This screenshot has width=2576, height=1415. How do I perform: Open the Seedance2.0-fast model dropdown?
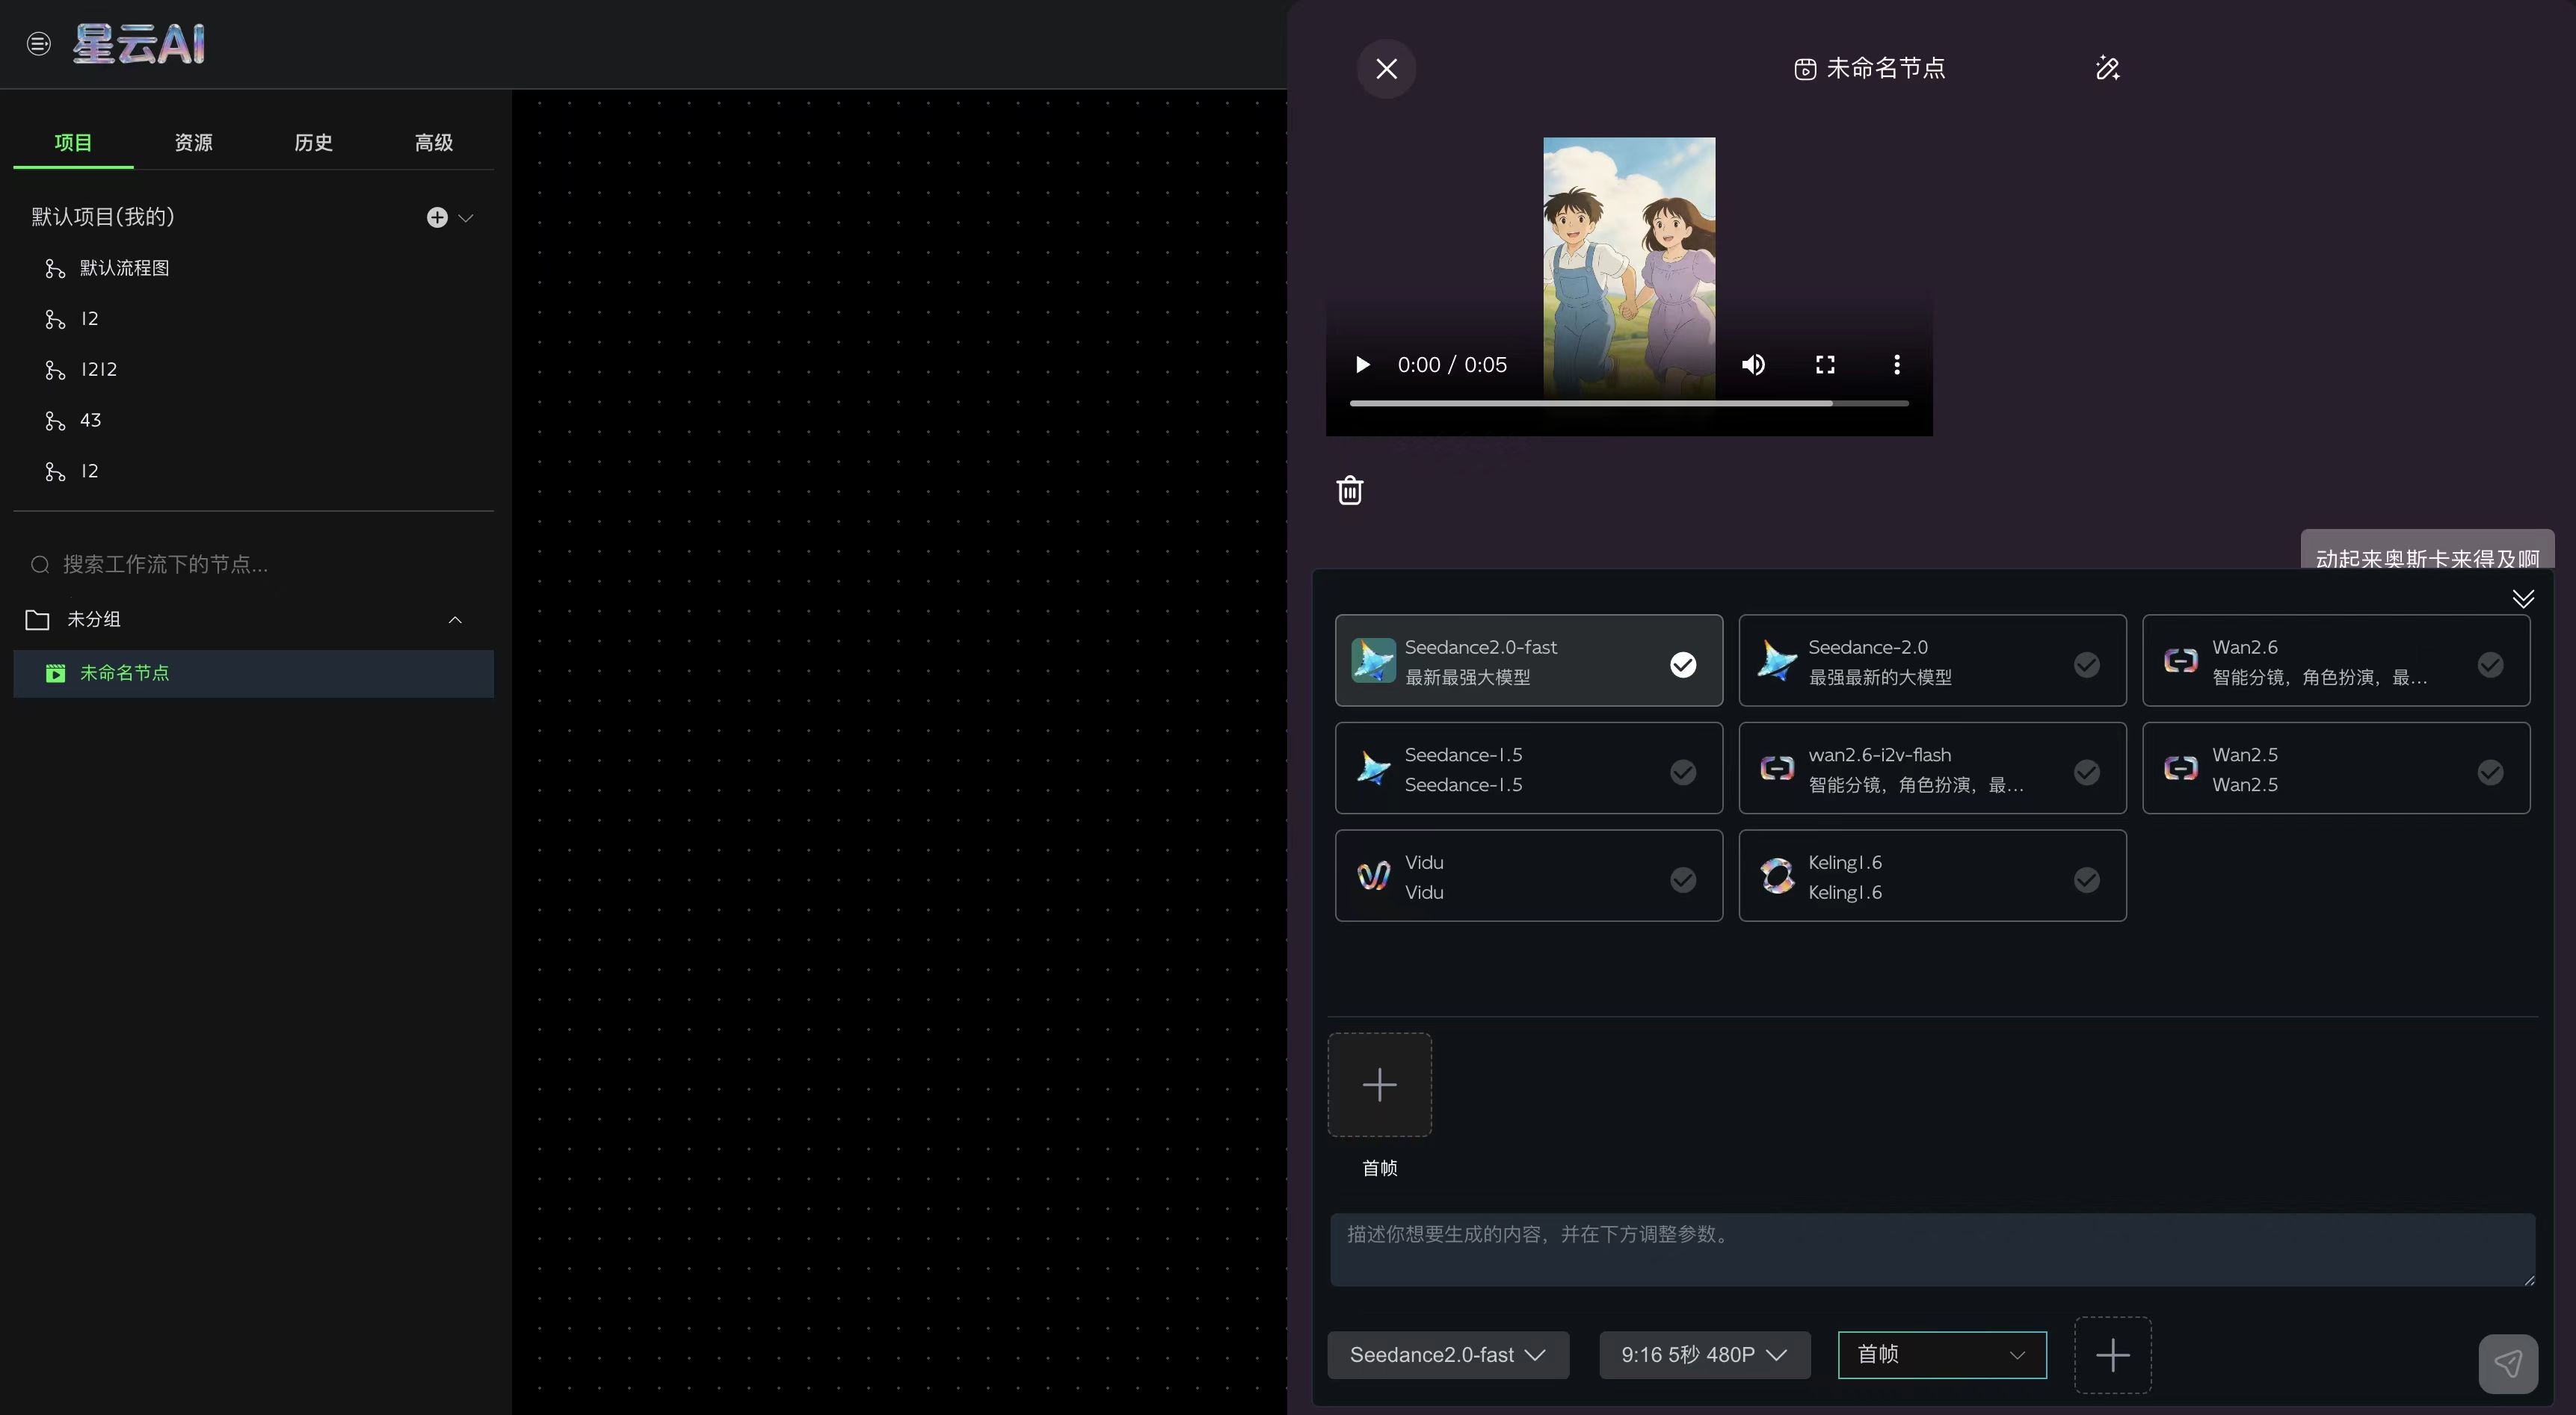point(1447,1355)
